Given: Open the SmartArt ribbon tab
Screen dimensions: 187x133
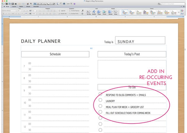Looking at the screenshot, I should pyautogui.click(x=36, y=6).
